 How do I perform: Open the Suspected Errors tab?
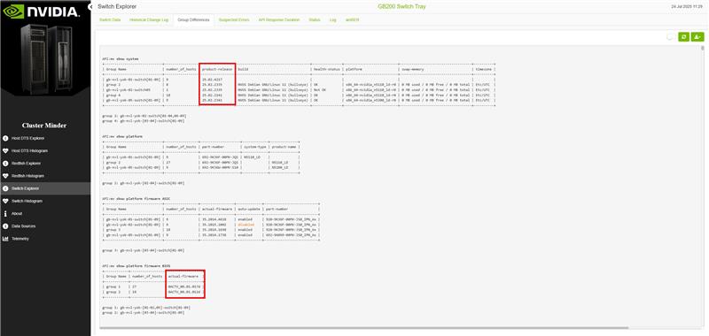tap(234, 20)
